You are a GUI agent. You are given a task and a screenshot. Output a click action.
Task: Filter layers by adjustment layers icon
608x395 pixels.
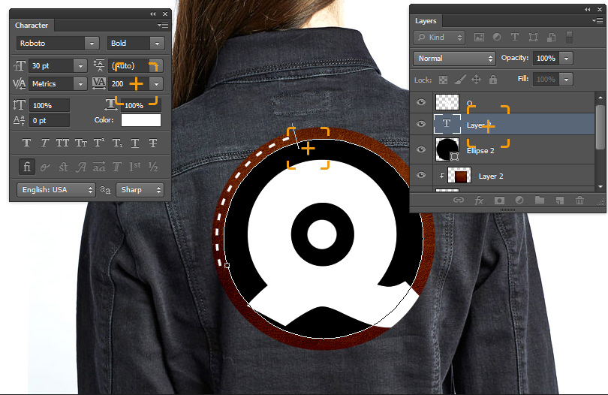497,38
